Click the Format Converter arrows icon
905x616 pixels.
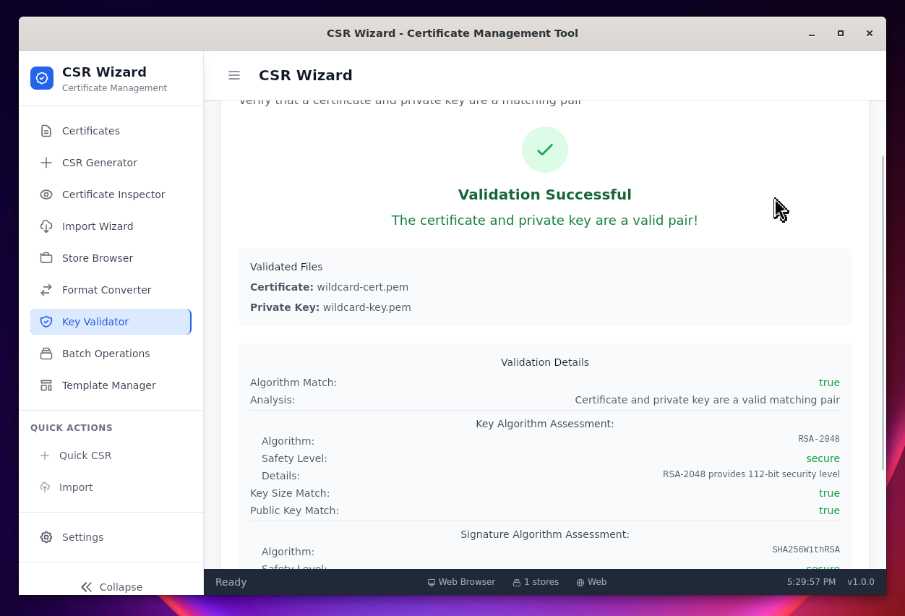(x=46, y=290)
